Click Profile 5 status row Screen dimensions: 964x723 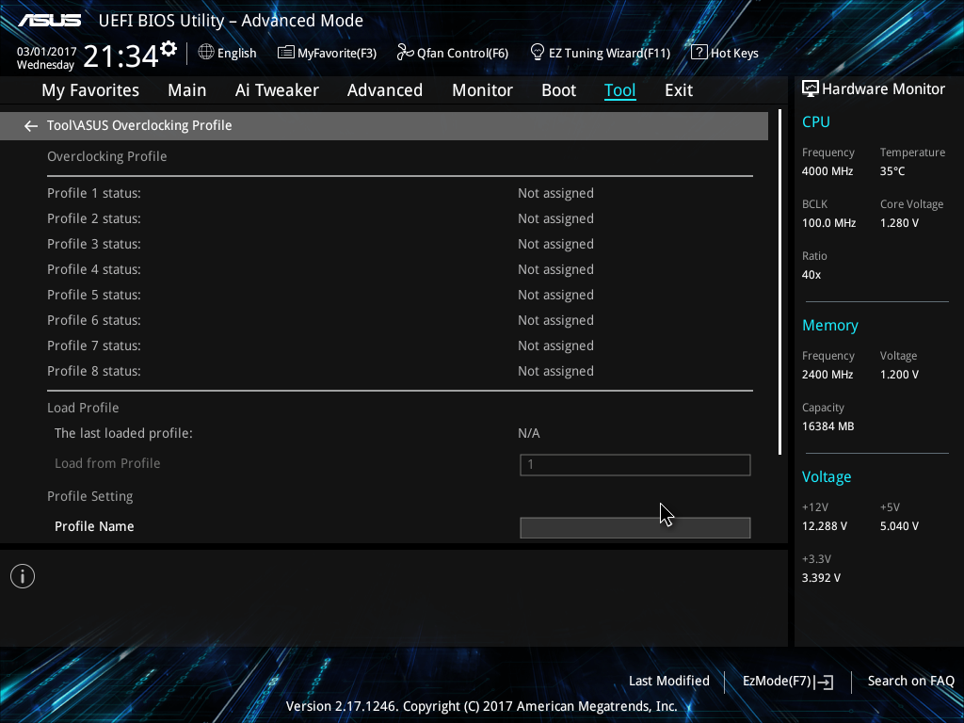[399, 295]
